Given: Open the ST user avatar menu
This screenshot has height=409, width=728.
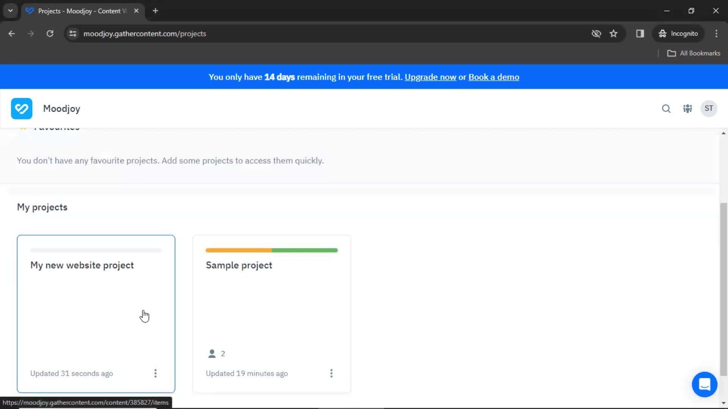Looking at the screenshot, I should 709,109.
